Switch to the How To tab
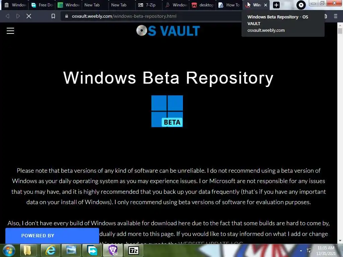343x257 pixels. tap(229, 5)
